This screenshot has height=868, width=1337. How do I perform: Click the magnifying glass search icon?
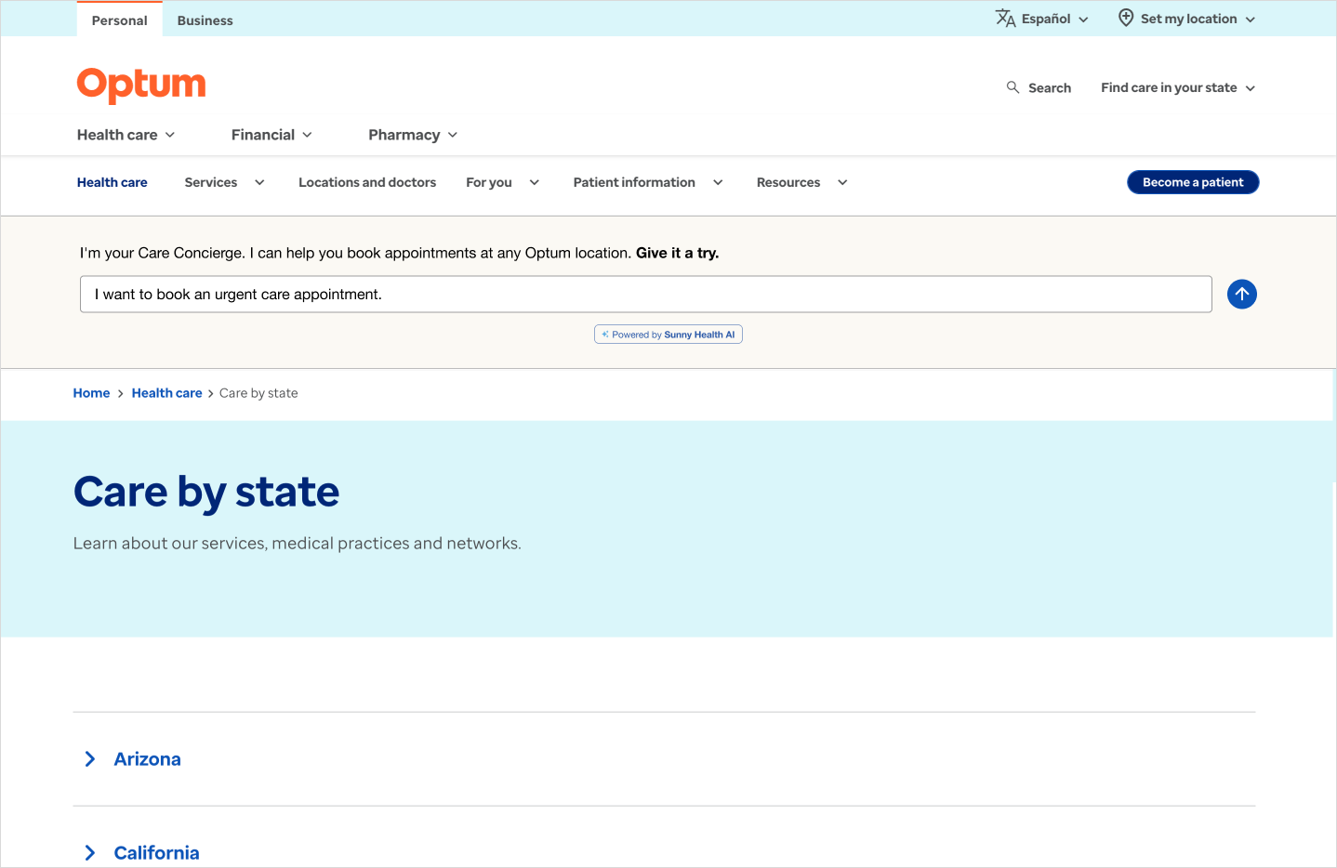coord(1013,87)
